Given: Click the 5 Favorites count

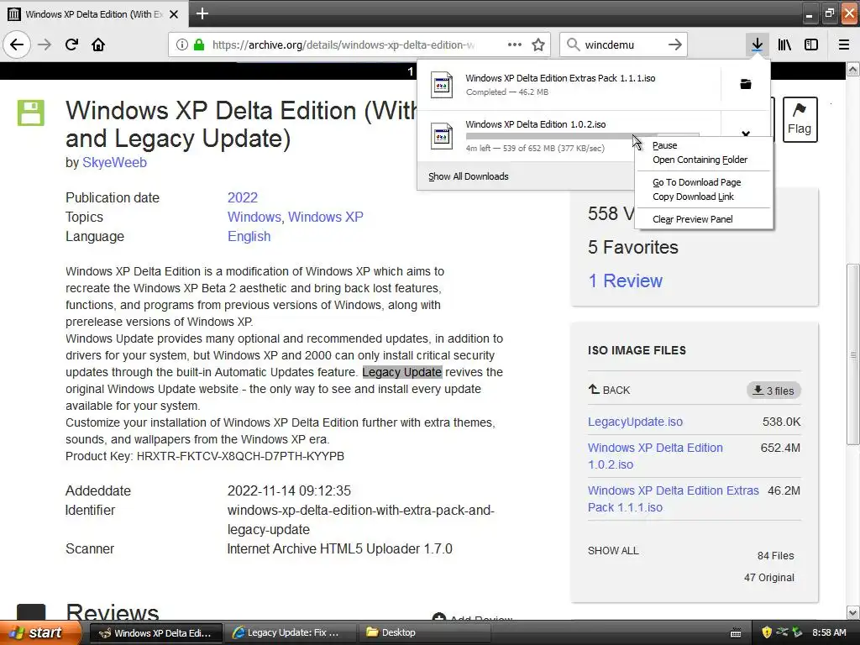Looking at the screenshot, I should [633, 248].
